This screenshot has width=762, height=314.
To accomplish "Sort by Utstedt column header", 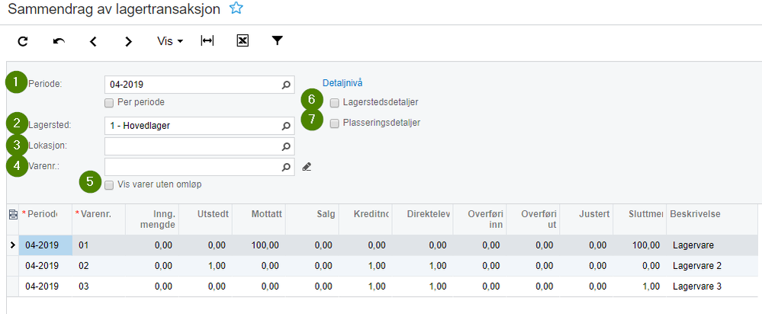I will click(x=206, y=219).
